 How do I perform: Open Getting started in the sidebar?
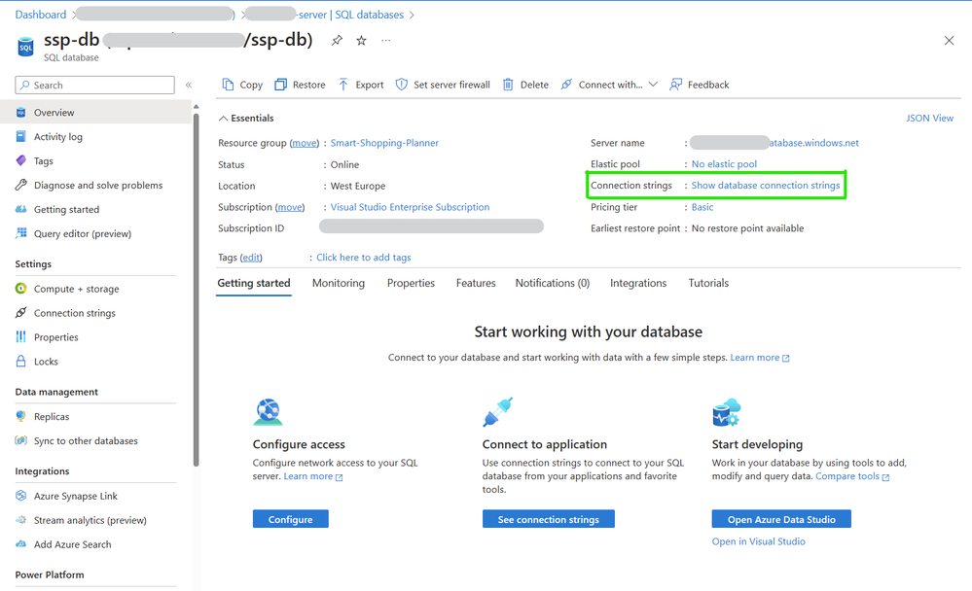(66, 209)
